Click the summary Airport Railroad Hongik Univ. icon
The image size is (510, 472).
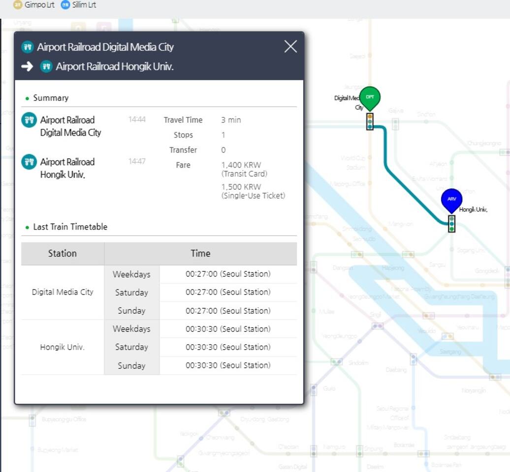point(29,162)
